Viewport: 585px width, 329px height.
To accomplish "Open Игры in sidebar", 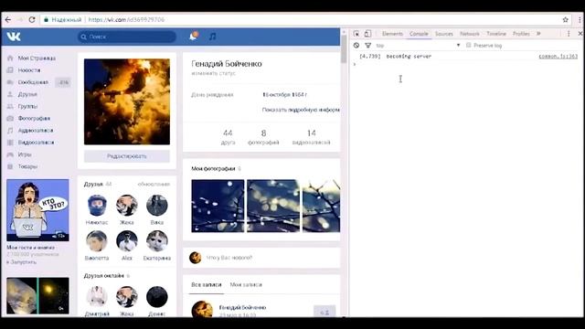I will 25,154.
